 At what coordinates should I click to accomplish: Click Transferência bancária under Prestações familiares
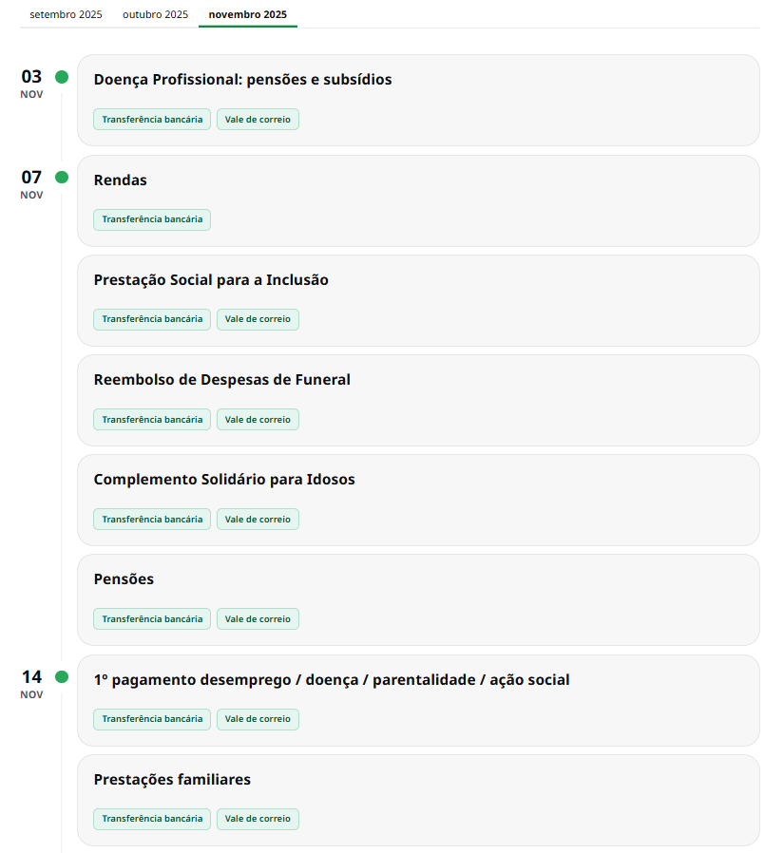pos(152,819)
